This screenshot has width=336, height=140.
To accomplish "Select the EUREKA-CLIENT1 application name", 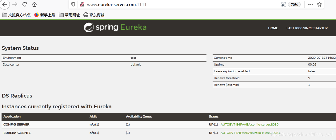I will 17,133.
